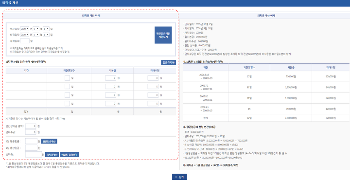The image size is (350, 181).
Task: Focus the 퇴직금 result input field
Action: [34, 154]
